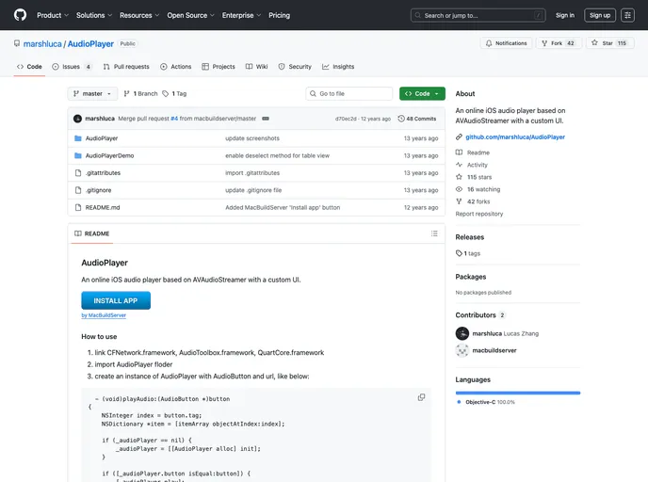
Task: Switch to the Wiki tab
Action: click(x=256, y=67)
